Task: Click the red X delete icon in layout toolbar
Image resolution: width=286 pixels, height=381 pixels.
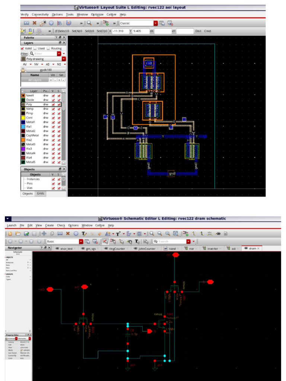Action: pyautogui.click(x=35, y=23)
